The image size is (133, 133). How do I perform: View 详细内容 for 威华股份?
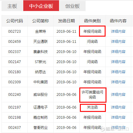118,95
